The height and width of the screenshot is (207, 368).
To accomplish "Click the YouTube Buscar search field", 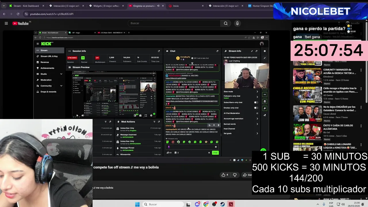I will click(x=174, y=23).
